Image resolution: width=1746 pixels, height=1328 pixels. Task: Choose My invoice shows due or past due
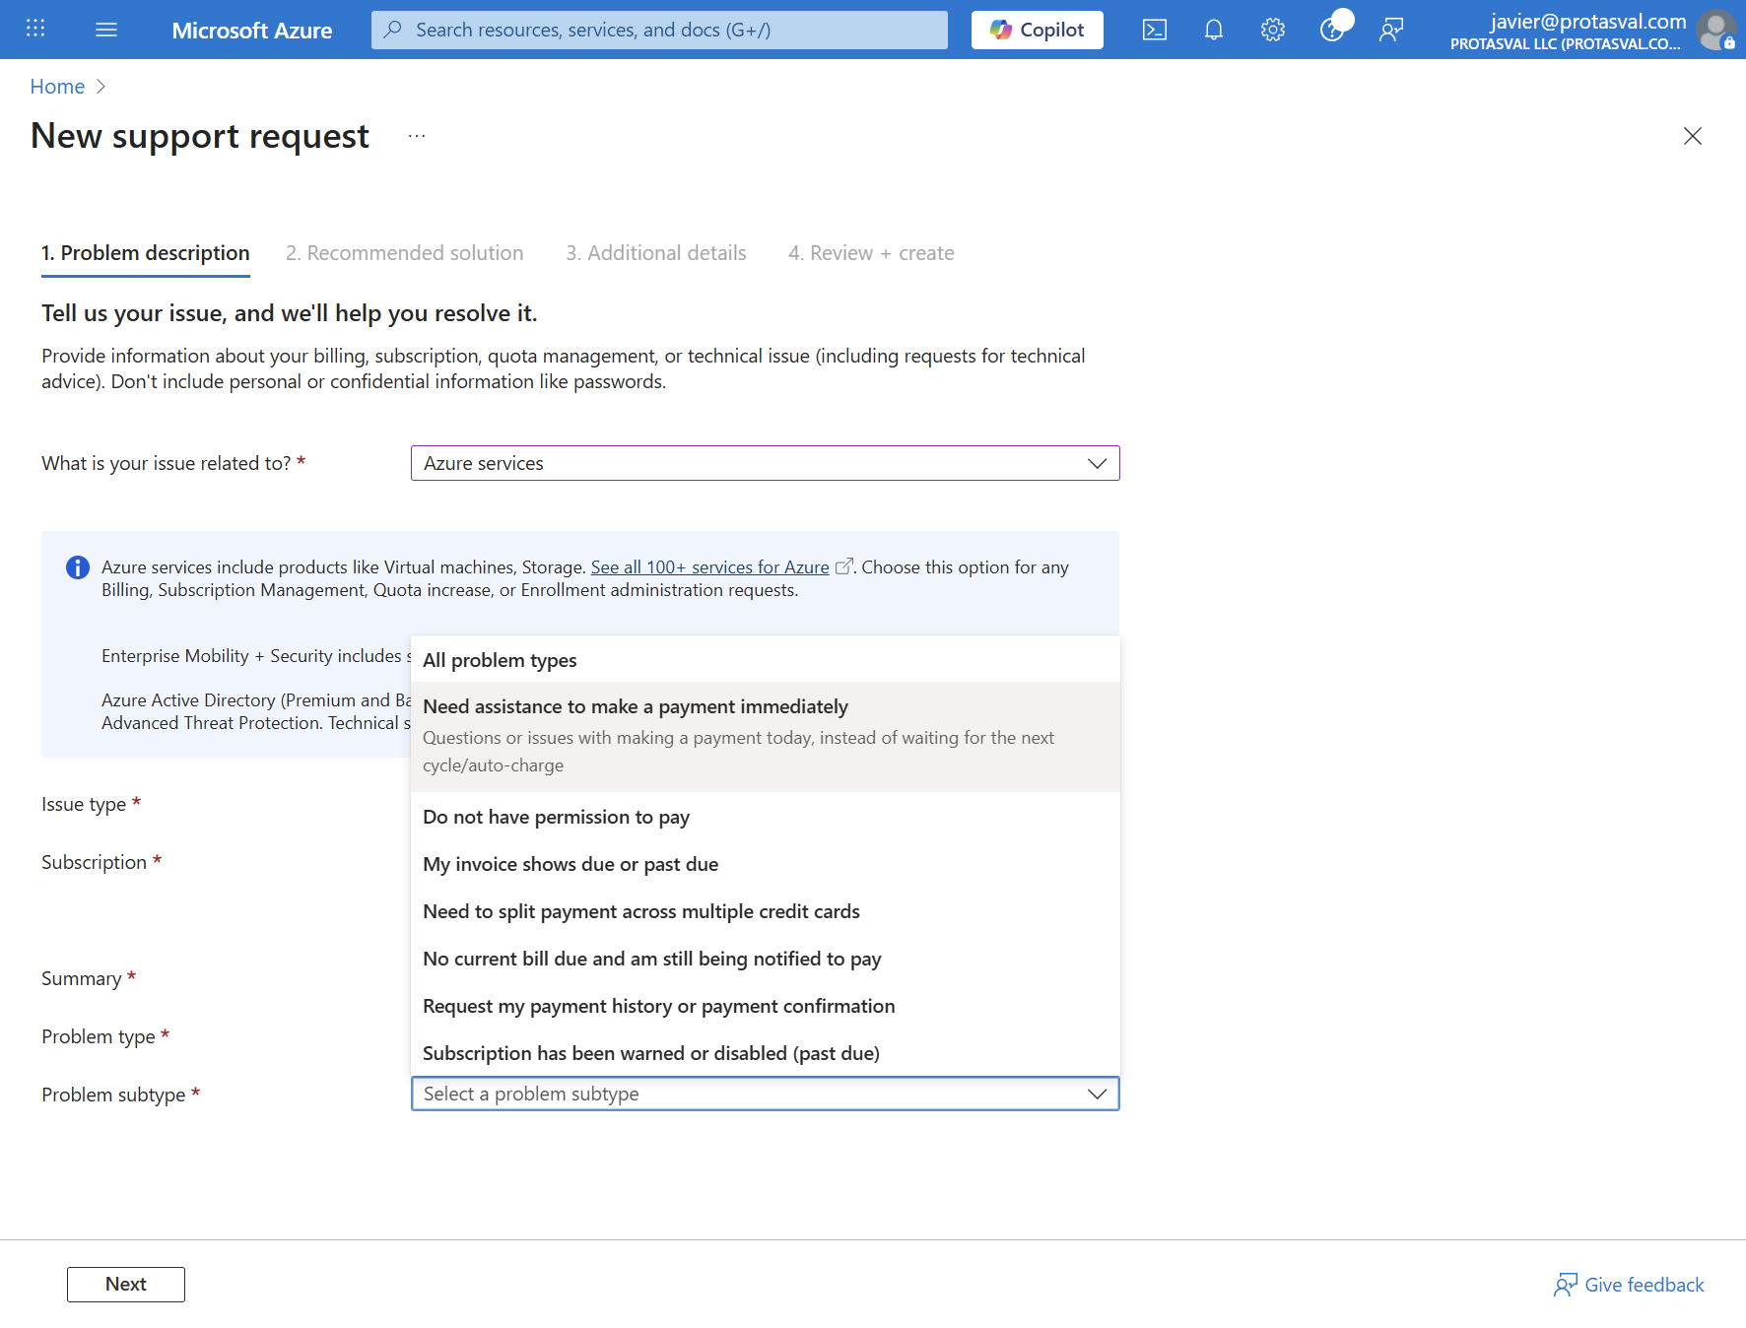[x=766, y=864]
